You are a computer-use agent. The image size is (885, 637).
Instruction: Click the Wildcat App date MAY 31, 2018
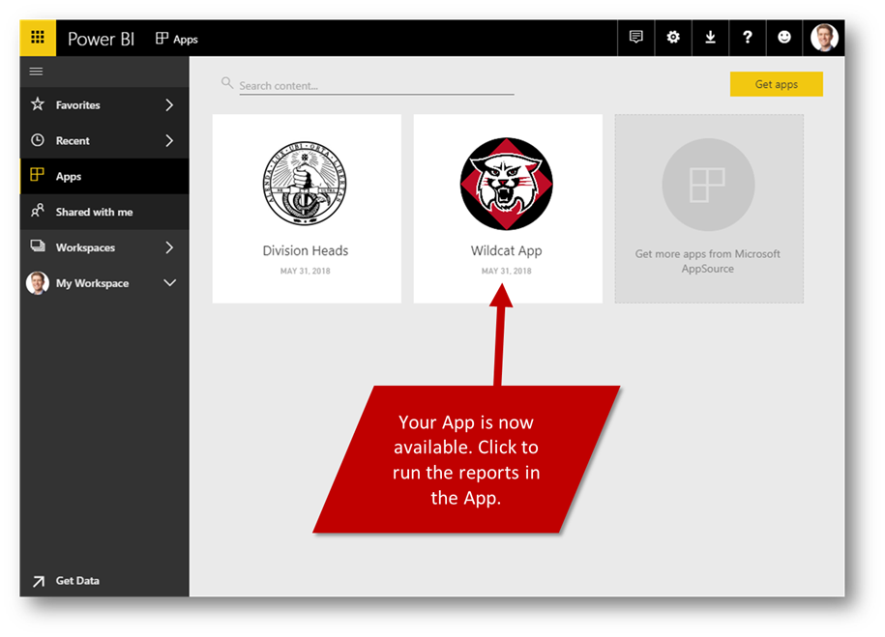point(506,271)
